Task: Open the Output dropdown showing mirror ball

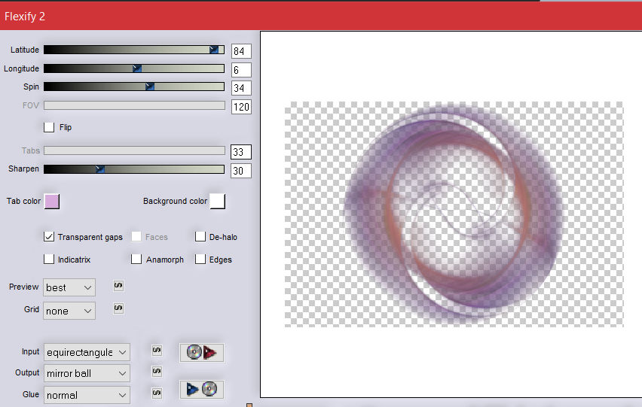Action: [x=87, y=373]
